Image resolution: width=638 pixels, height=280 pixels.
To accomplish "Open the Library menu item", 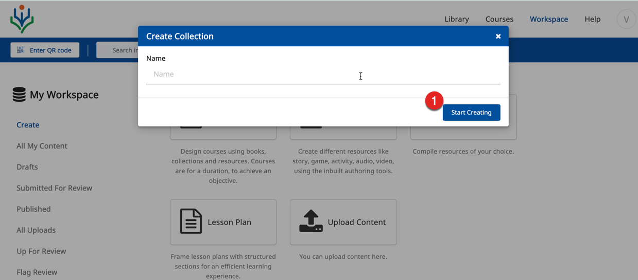I will [x=456, y=19].
